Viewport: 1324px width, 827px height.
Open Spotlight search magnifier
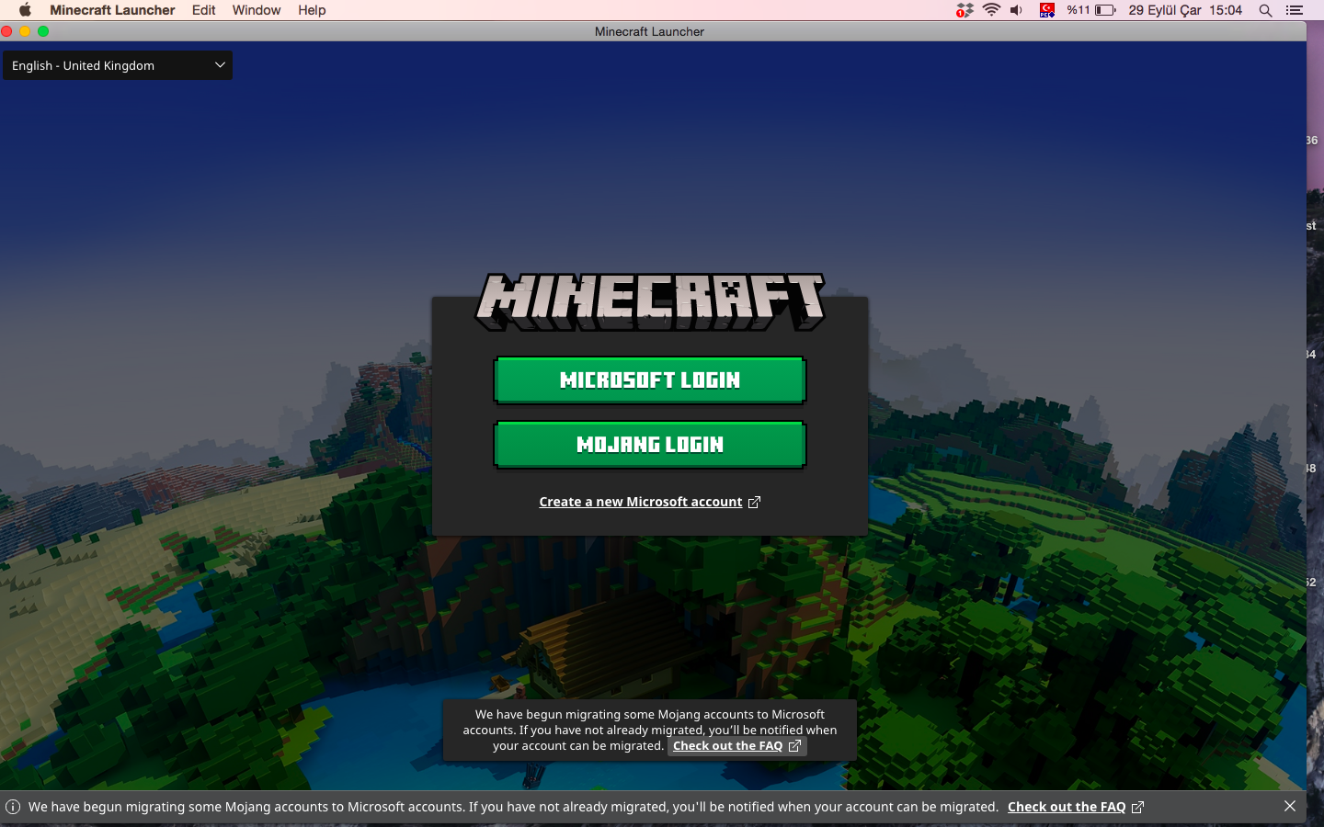point(1266,10)
